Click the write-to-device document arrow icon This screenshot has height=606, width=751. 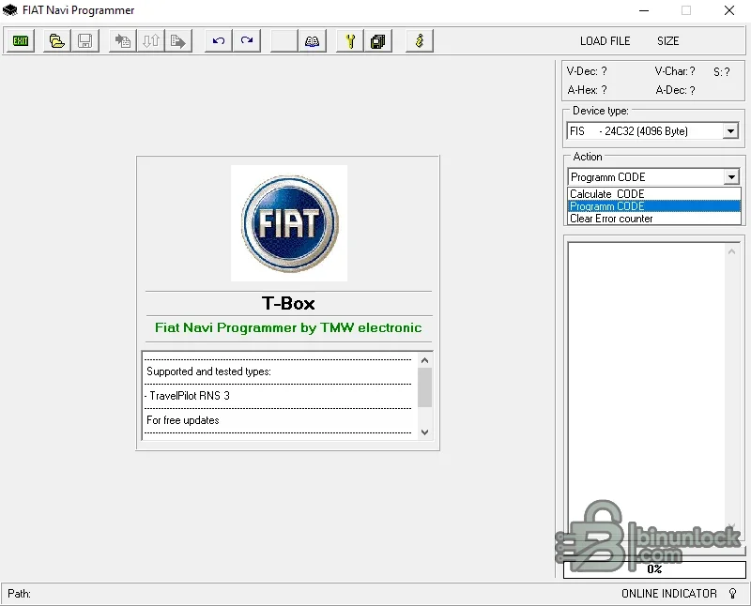(x=178, y=40)
